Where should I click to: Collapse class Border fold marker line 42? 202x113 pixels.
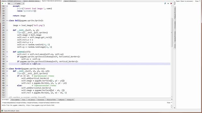[x=7, y=69]
